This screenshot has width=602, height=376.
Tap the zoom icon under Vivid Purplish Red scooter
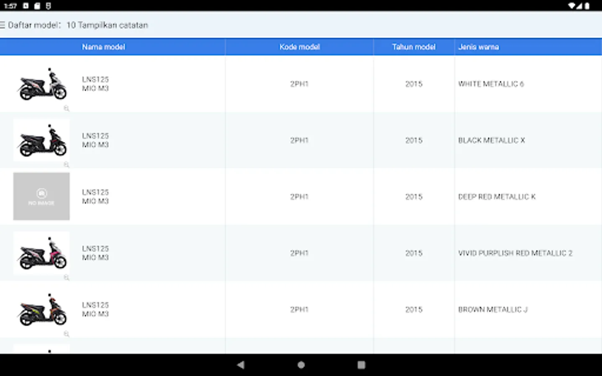(66, 277)
